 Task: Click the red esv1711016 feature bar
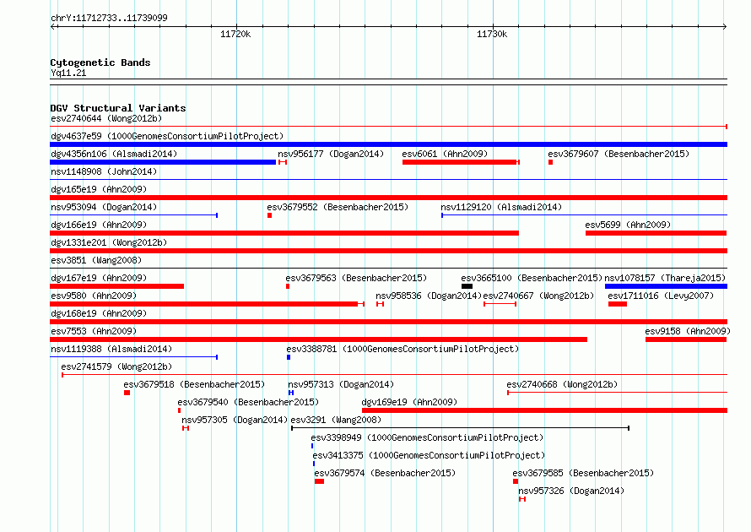(x=618, y=304)
